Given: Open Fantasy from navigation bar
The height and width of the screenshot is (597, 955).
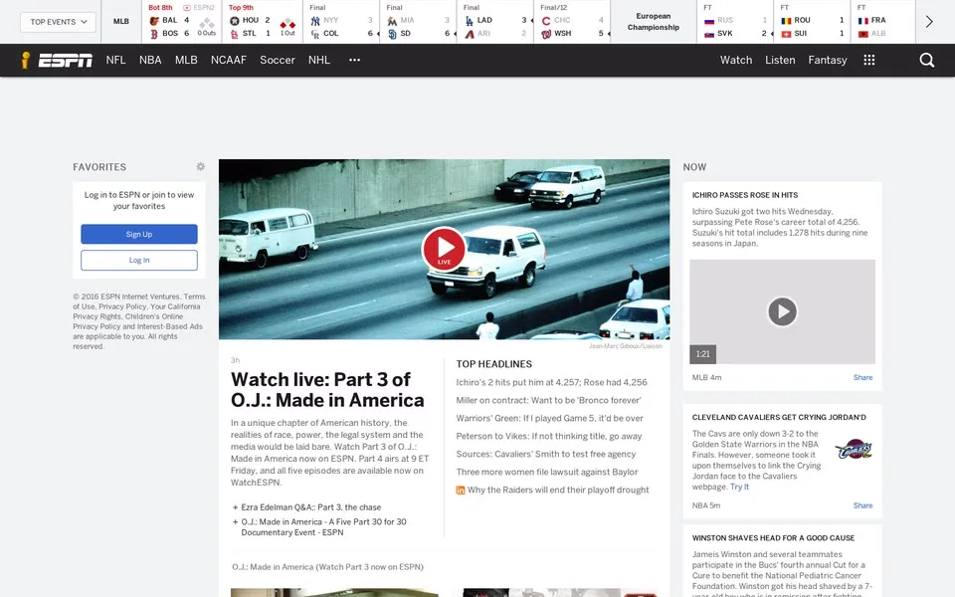Looking at the screenshot, I should click(827, 60).
